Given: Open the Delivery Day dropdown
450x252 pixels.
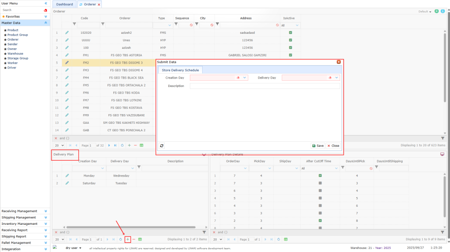Looking at the screenshot, I should pyautogui.click(x=337, y=78).
